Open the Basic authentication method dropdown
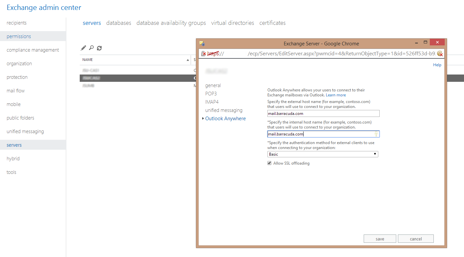This screenshot has height=257, width=464. click(323, 154)
